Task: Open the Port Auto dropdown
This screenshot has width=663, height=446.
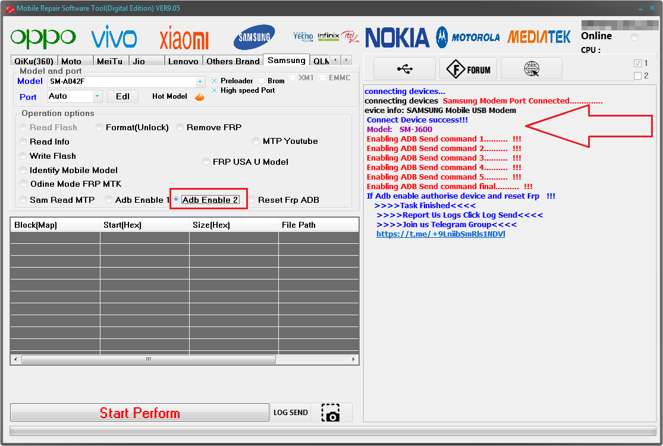Action: (98, 96)
